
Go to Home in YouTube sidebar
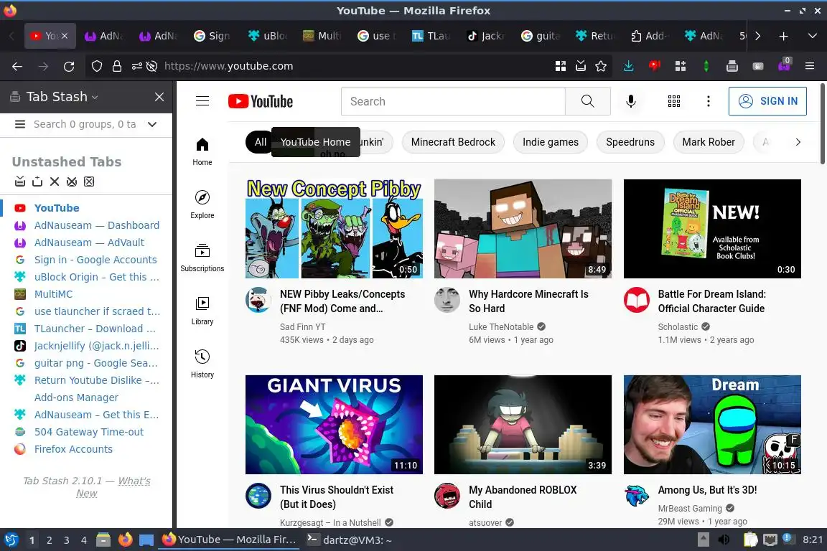[x=202, y=152]
